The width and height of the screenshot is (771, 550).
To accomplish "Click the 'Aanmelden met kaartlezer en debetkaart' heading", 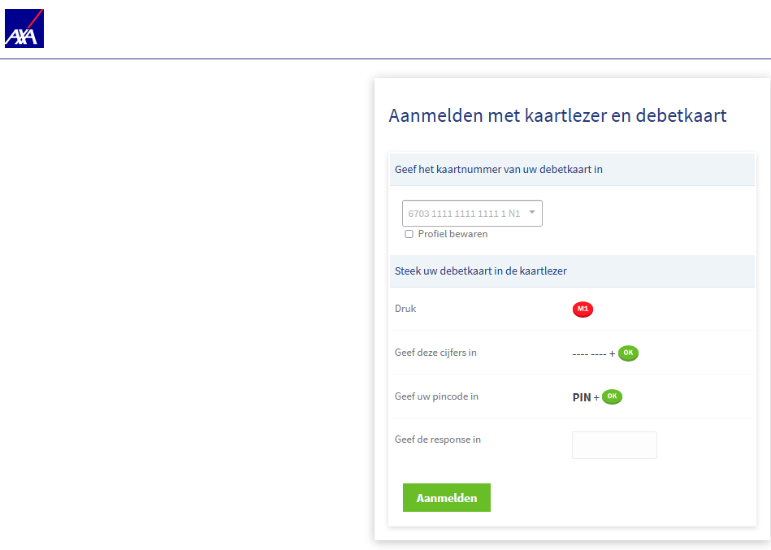I will pos(557,115).
